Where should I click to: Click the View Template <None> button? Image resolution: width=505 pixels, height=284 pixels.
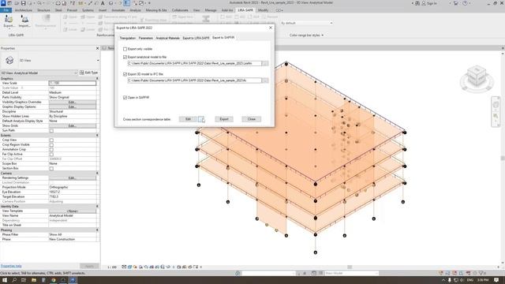(x=73, y=211)
